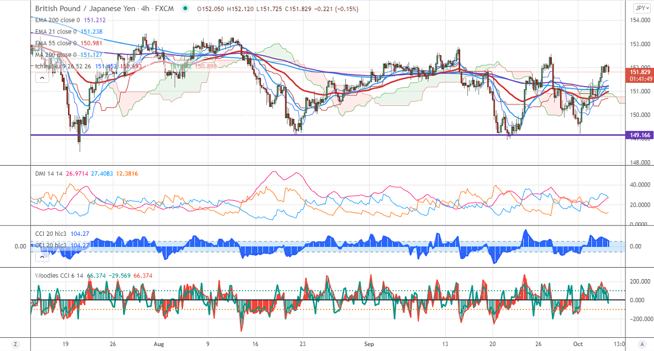Click the 151.000 price axis label
The image size is (654, 351).
pos(640,91)
